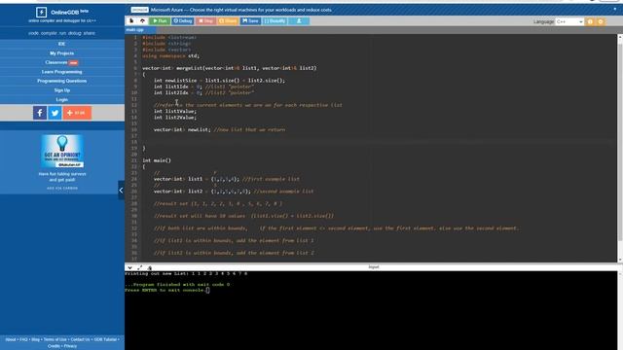This screenshot has width=623, height=350.
Task: Click the 'int main()' line in editor
Action: [157, 160]
